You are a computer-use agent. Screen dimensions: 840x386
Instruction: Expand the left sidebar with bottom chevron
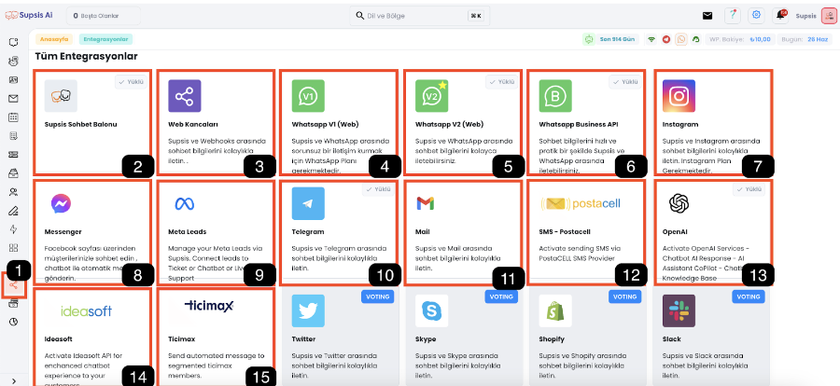(14, 380)
